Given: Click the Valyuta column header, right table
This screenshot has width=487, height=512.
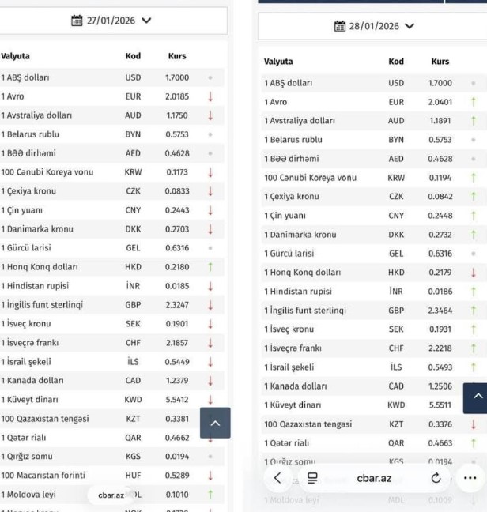Looking at the screenshot, I should pyautogui.click(x=278, y=61).
